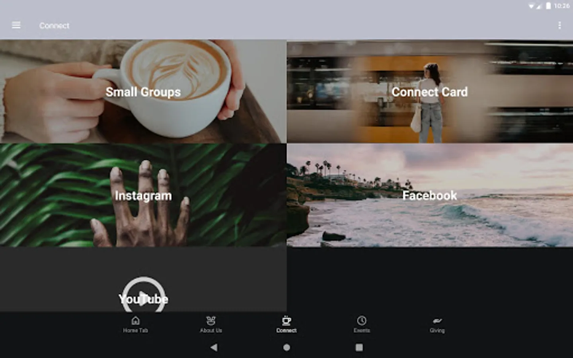Viewport: 573px width, 358px height.
Task: Switch to the About Us tab label
Action: click(211, 331)
